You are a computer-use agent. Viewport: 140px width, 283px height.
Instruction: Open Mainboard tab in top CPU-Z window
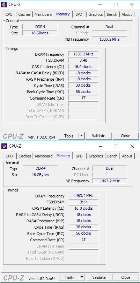43,14
